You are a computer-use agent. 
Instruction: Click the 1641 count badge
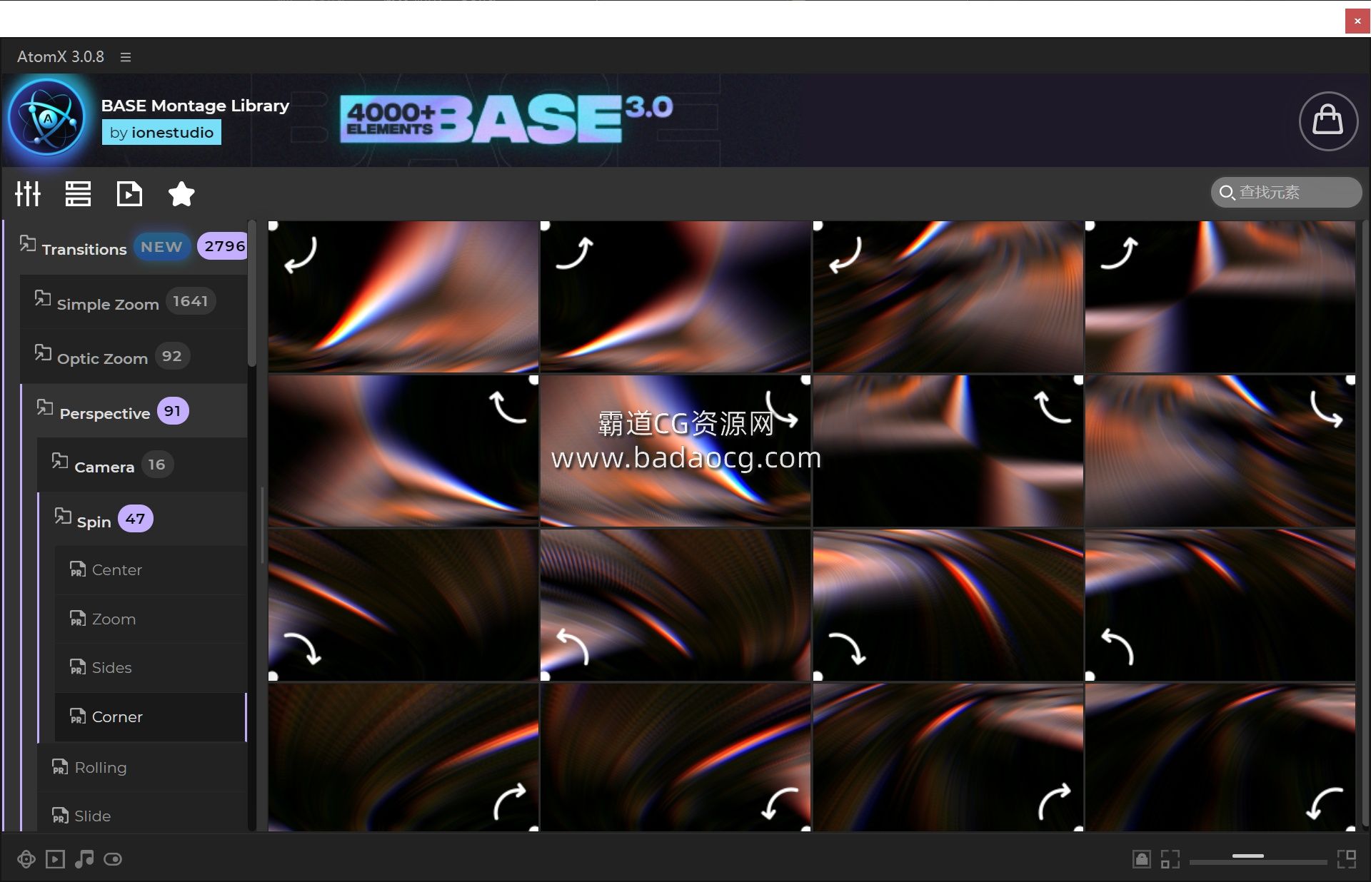pyautogui.click(x=191, y=301)
